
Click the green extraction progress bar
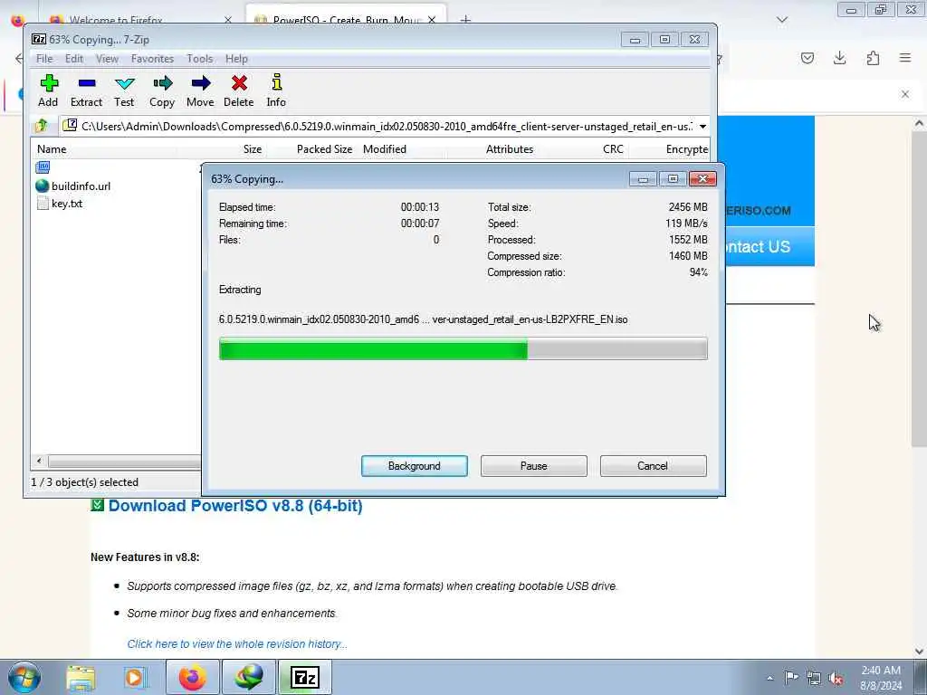463,348
